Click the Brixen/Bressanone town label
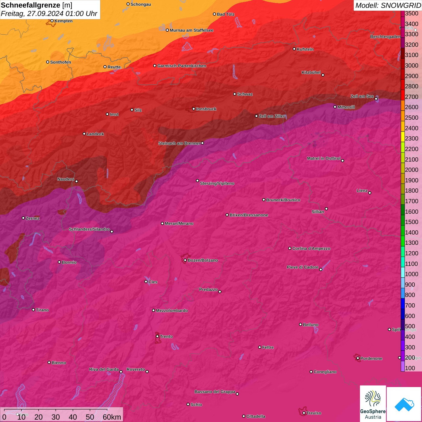422x422 pixels. point(249,215)
